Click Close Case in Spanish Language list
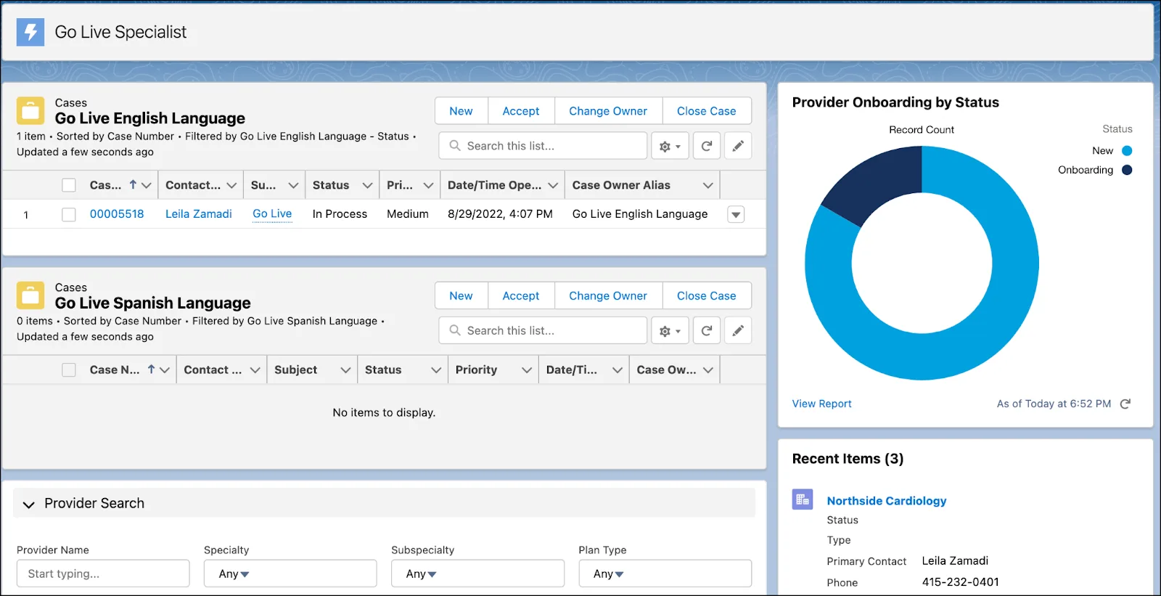This screenshot has height=596, width=1161. point(707,295)
